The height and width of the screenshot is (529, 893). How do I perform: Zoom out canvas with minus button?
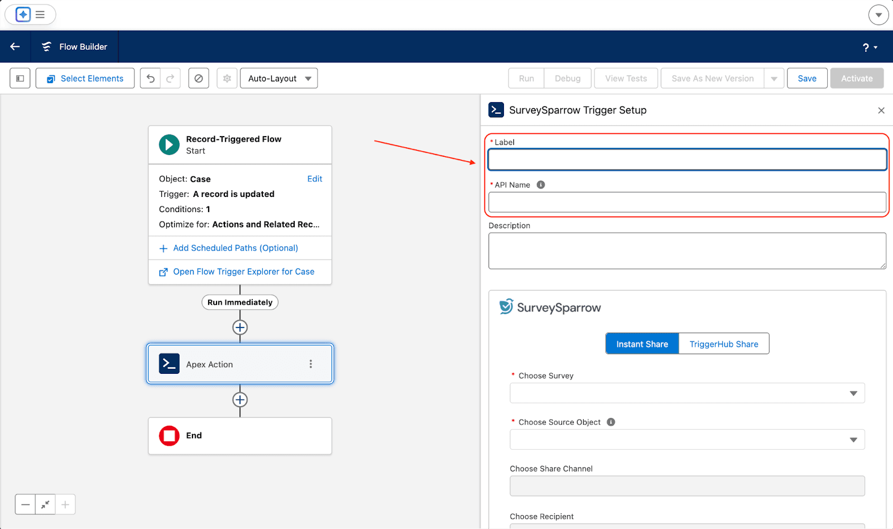point(25,504)
